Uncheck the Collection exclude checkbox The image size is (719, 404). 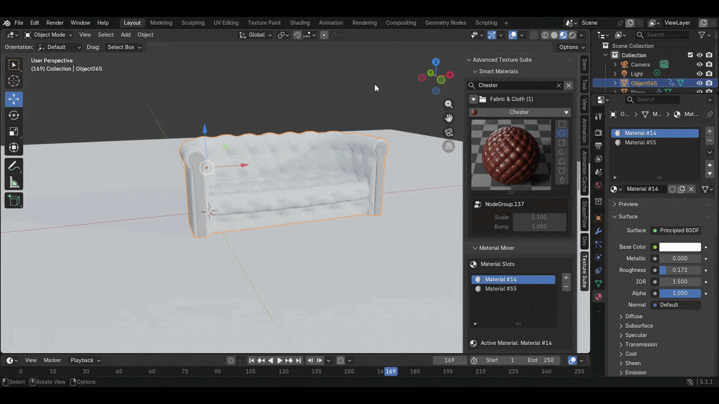690,55
